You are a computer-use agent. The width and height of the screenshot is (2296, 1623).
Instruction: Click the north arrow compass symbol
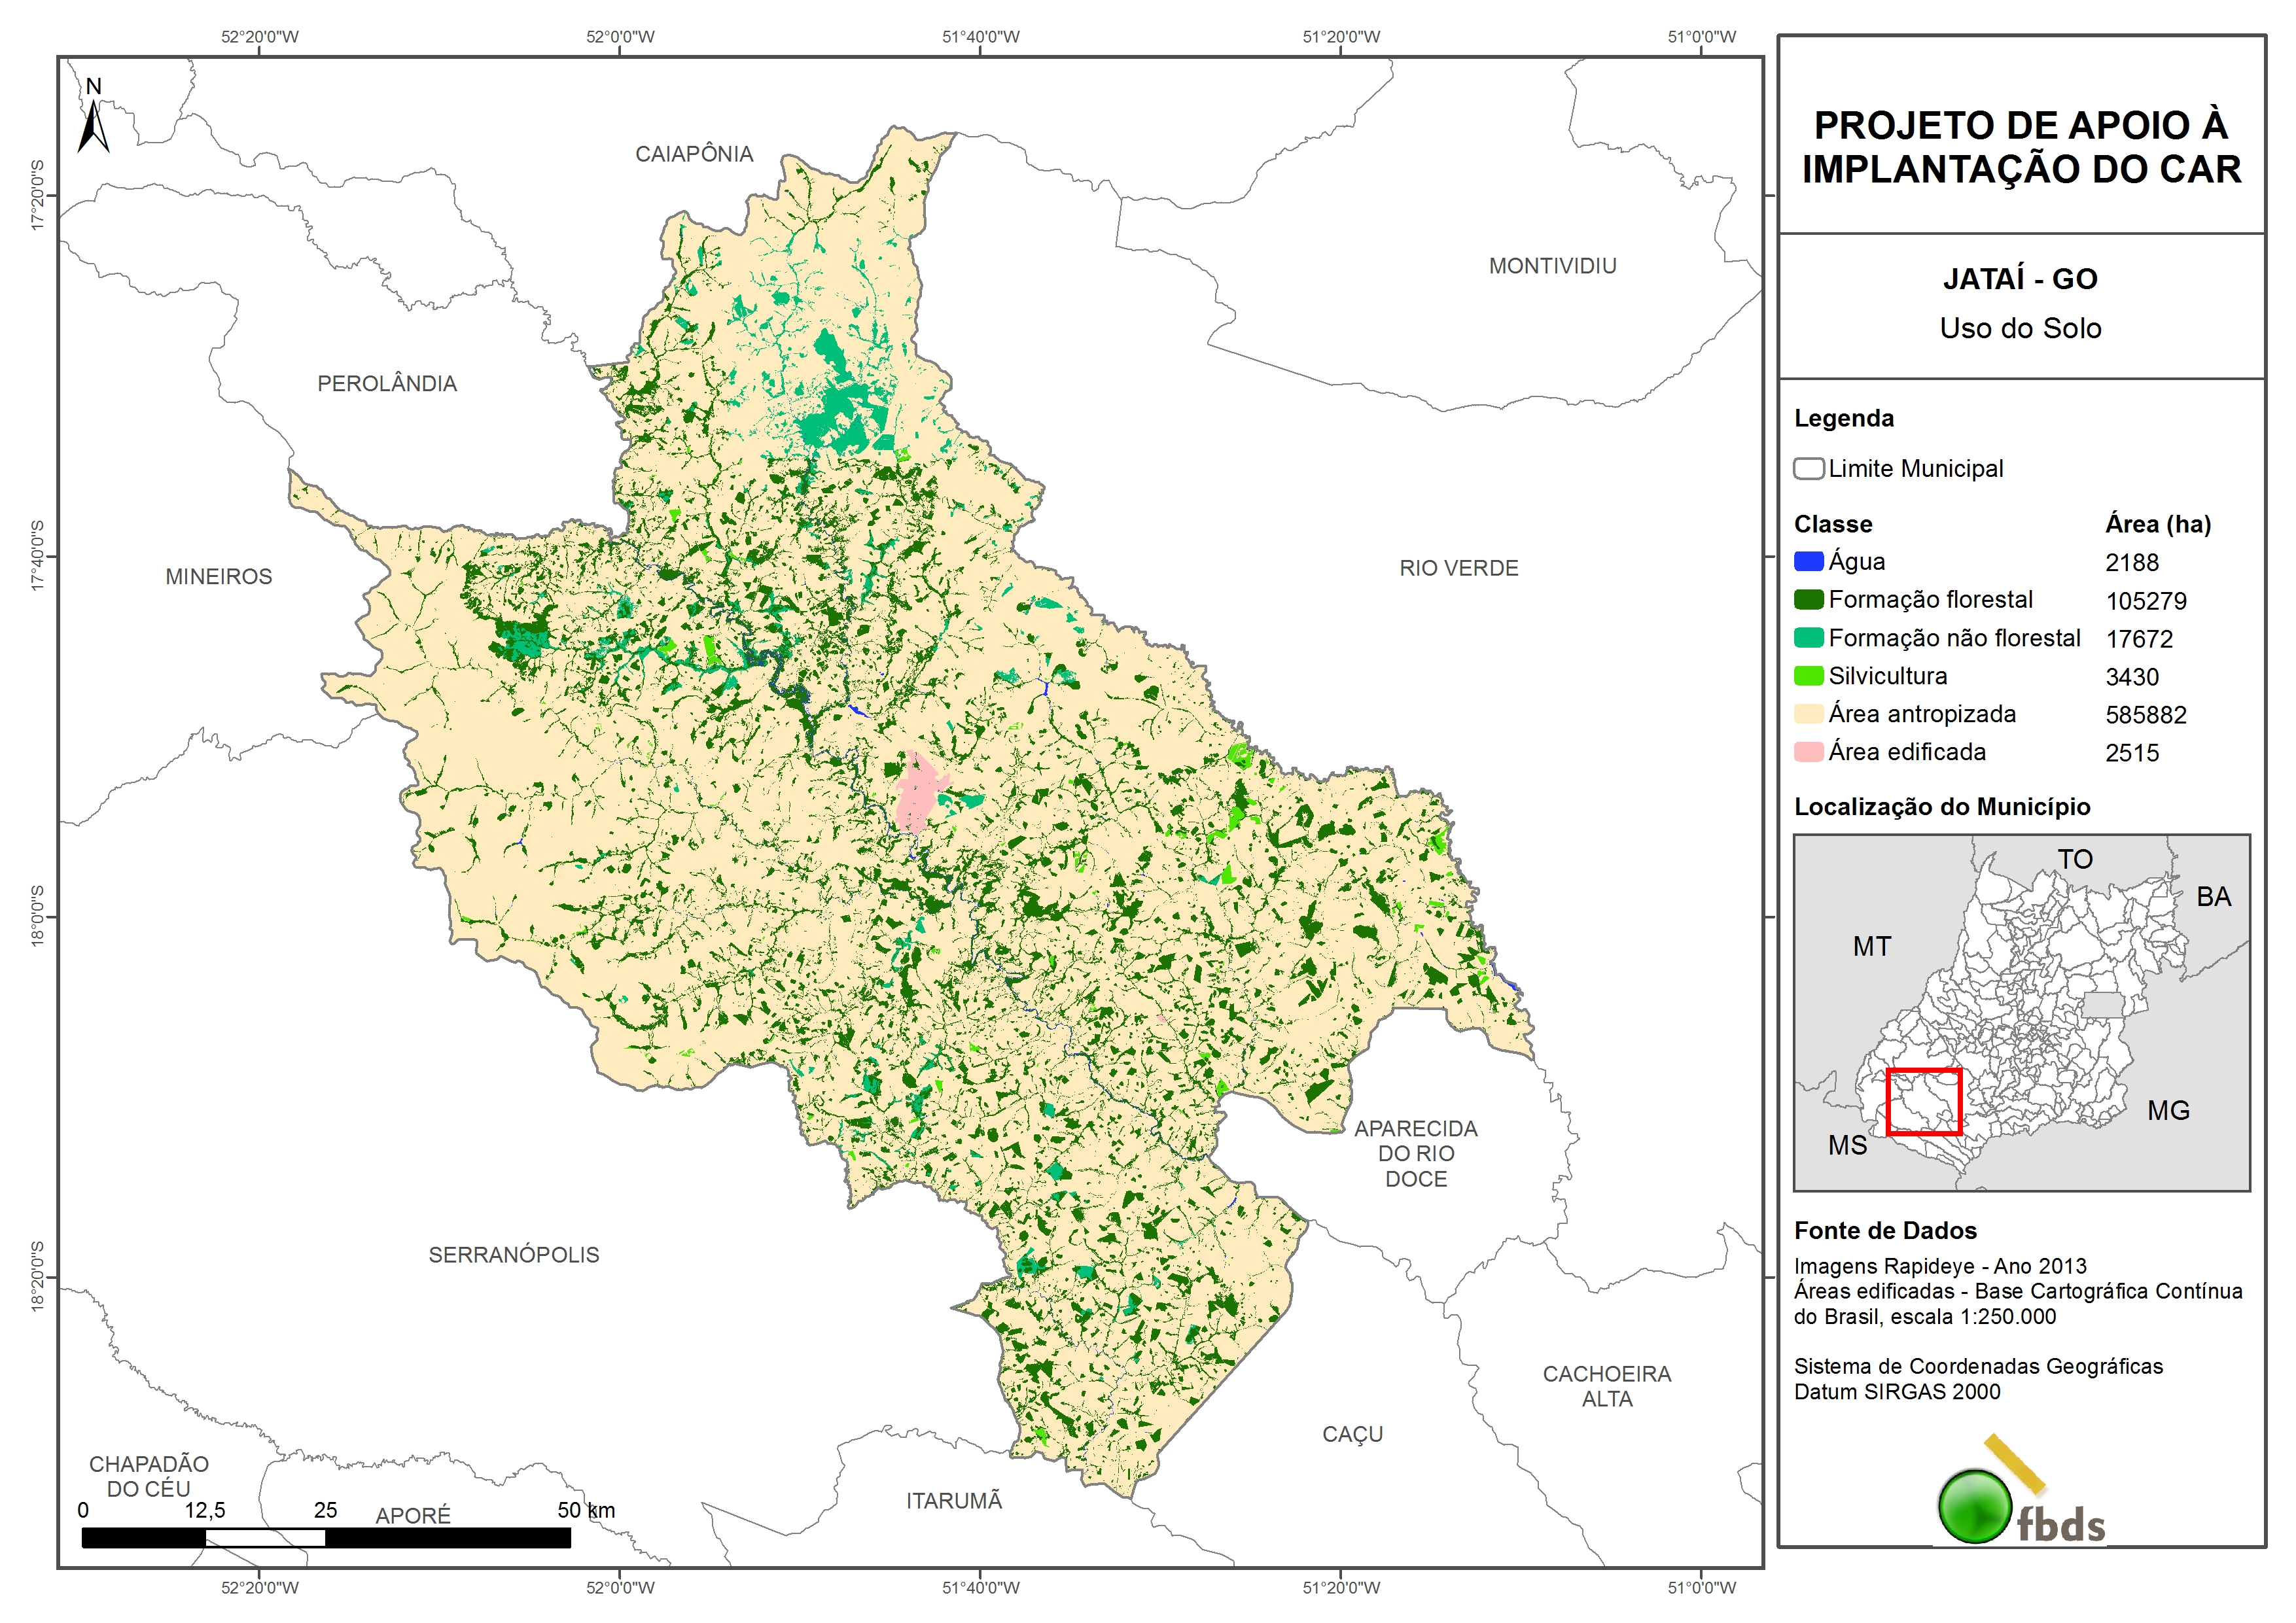pyautogui.click(x=93, y=116)
